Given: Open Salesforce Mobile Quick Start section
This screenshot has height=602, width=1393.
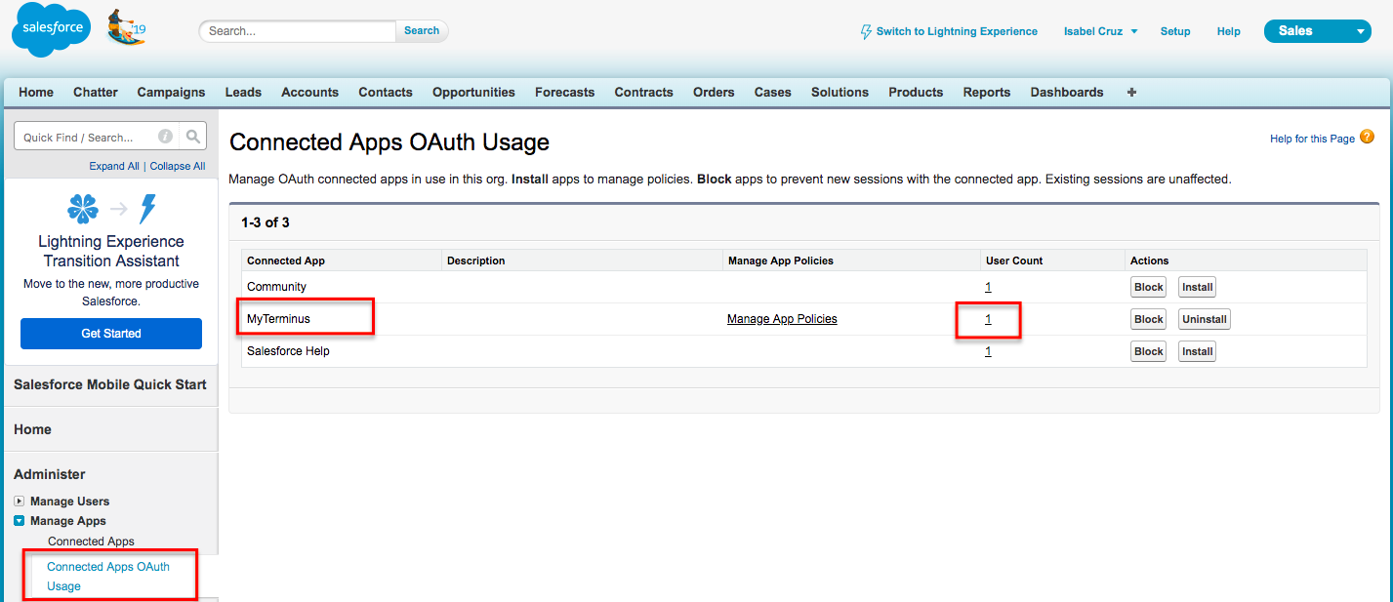Looking at the screenshot, I should [110, 384].
